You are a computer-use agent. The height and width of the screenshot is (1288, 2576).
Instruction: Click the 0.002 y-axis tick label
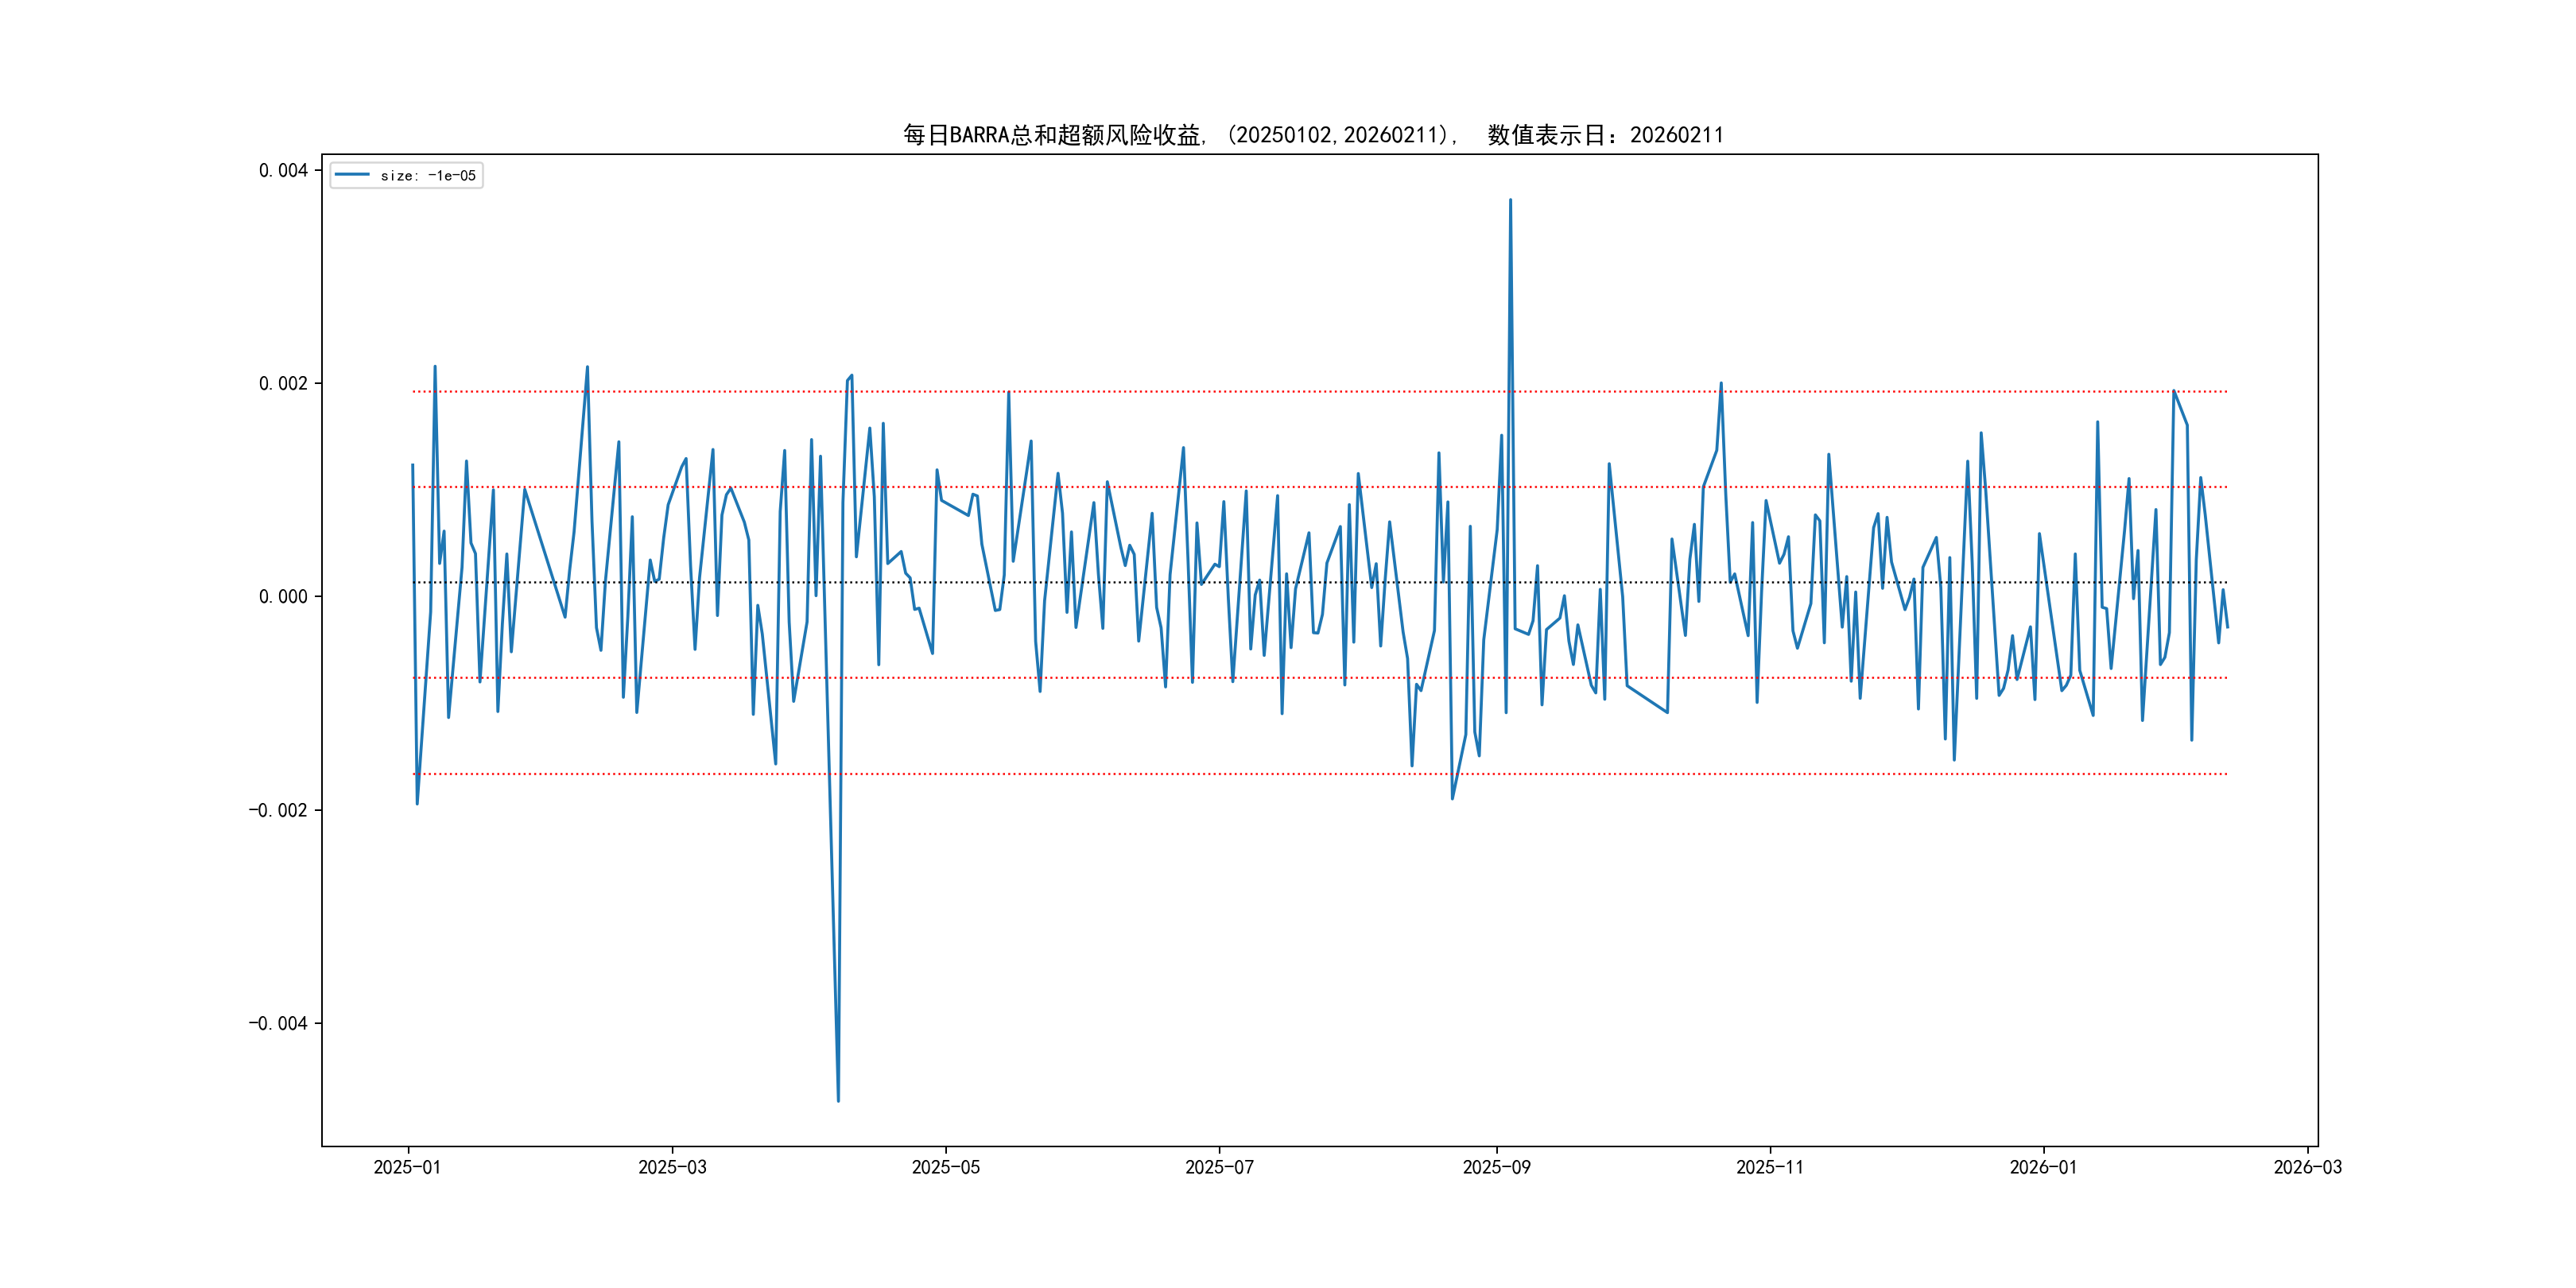coord(283,384)
